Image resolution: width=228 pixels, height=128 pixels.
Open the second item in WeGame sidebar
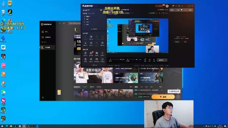[47, 37]
